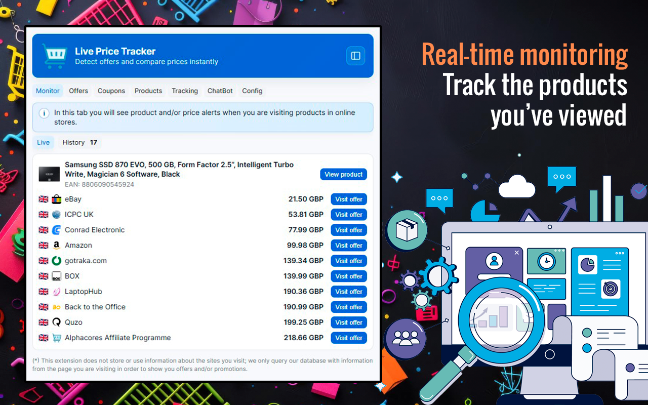Select the Tracking tab
The image size is (648, 405).
pos(184,91)
